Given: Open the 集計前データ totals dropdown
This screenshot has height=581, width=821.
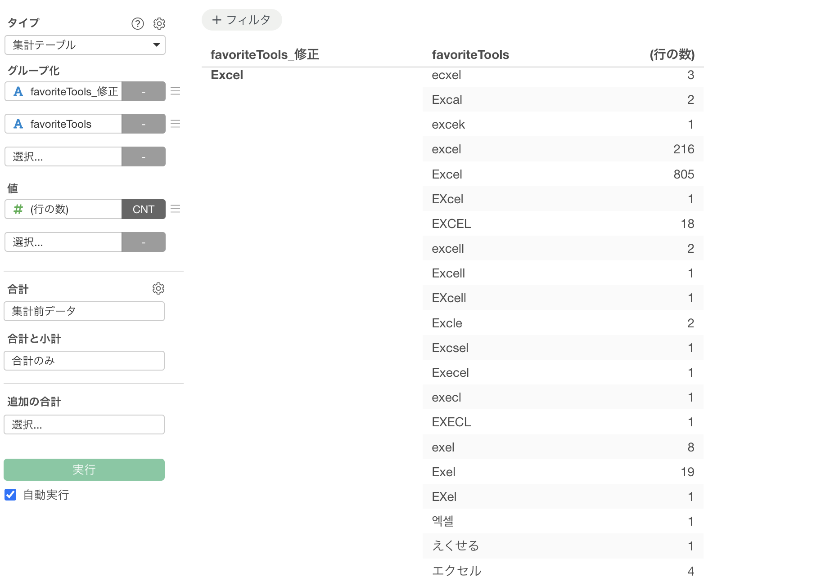Looking at the screenshot, I should (84, 311).
